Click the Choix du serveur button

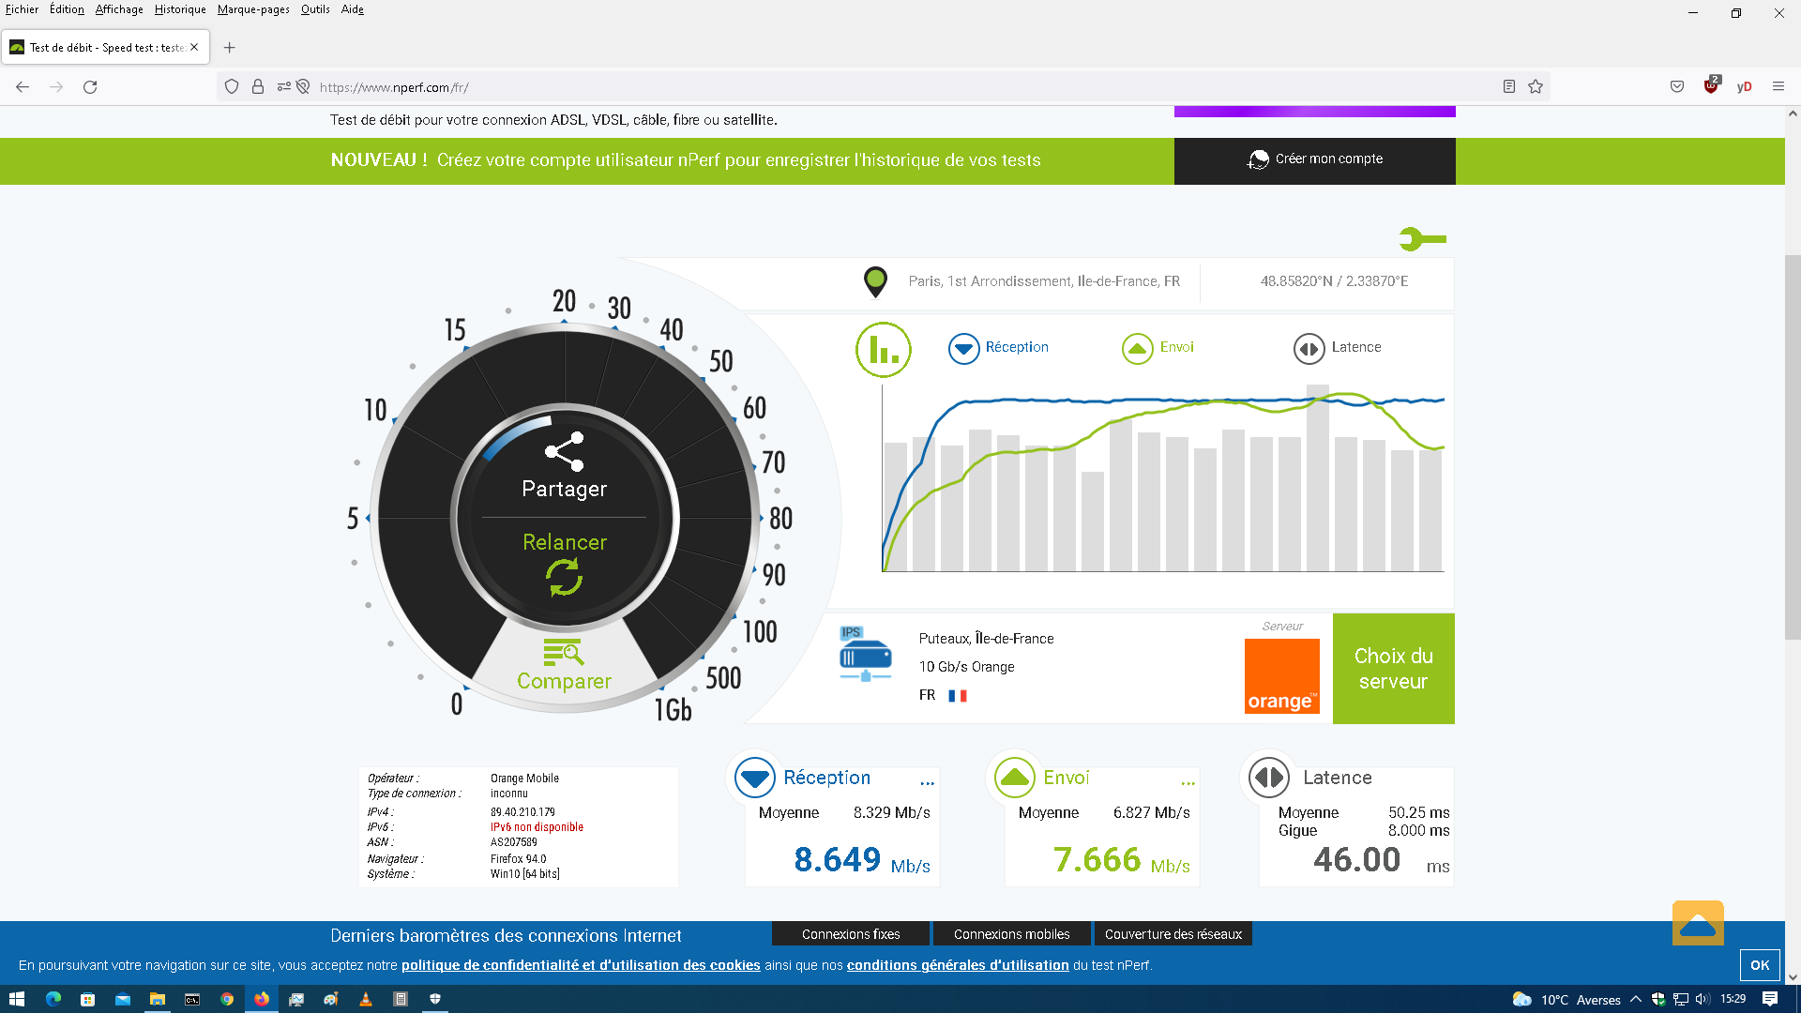1393,669
